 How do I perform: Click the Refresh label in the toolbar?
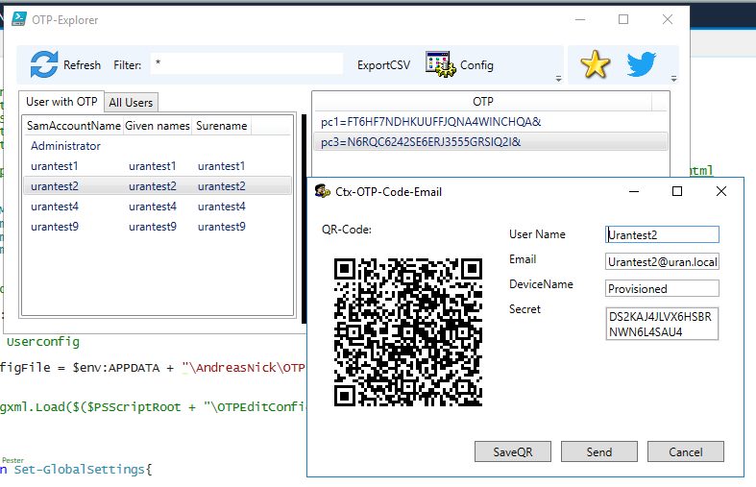82,65
